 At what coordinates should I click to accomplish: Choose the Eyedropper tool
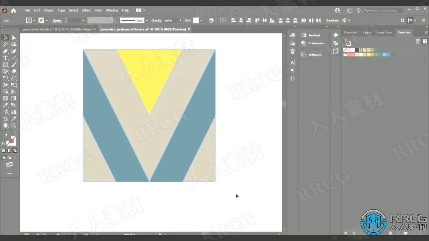point(5,105)
